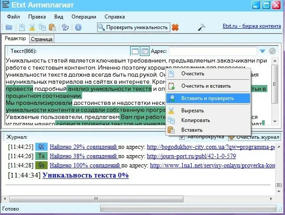Click the grey disabled go icon after address field
285x215 pixels.
(272, 51)
